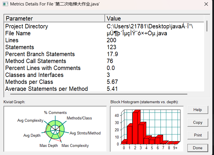Select the Parameter column header
The height and width of the screenshot is (155, 214).
click(54, 19)
